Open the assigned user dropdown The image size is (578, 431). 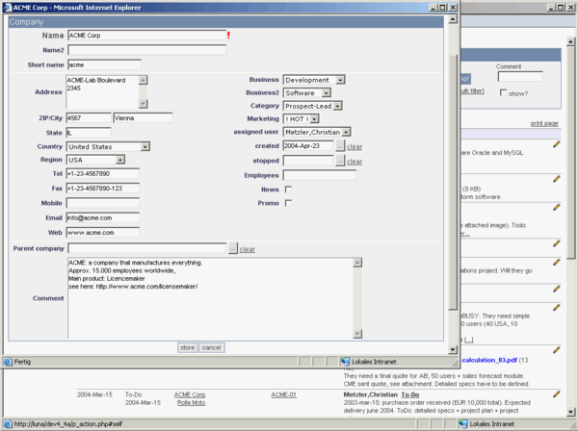click(x=317, y=132)
